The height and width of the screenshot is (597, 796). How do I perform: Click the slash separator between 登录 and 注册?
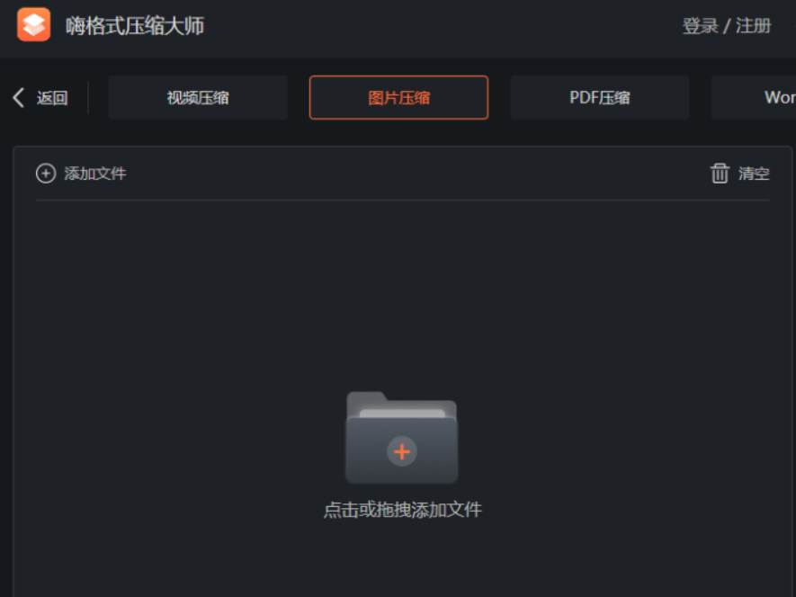pyautogui.click(x=727, y=25)
